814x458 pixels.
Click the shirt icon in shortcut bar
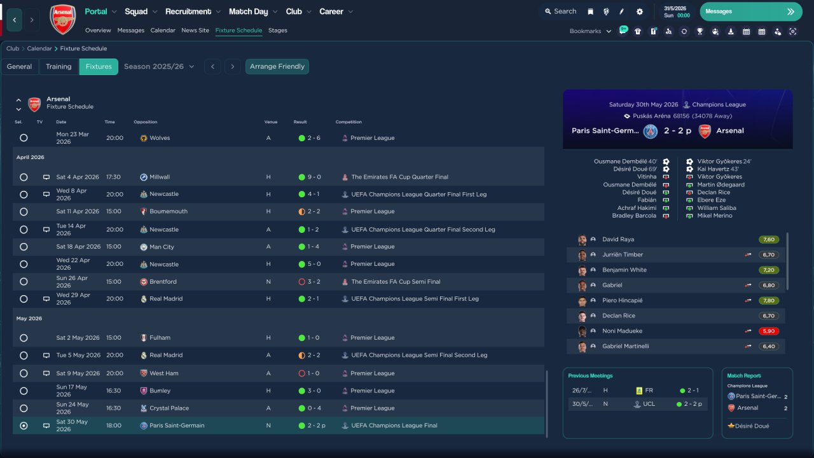tap(638, 31)
